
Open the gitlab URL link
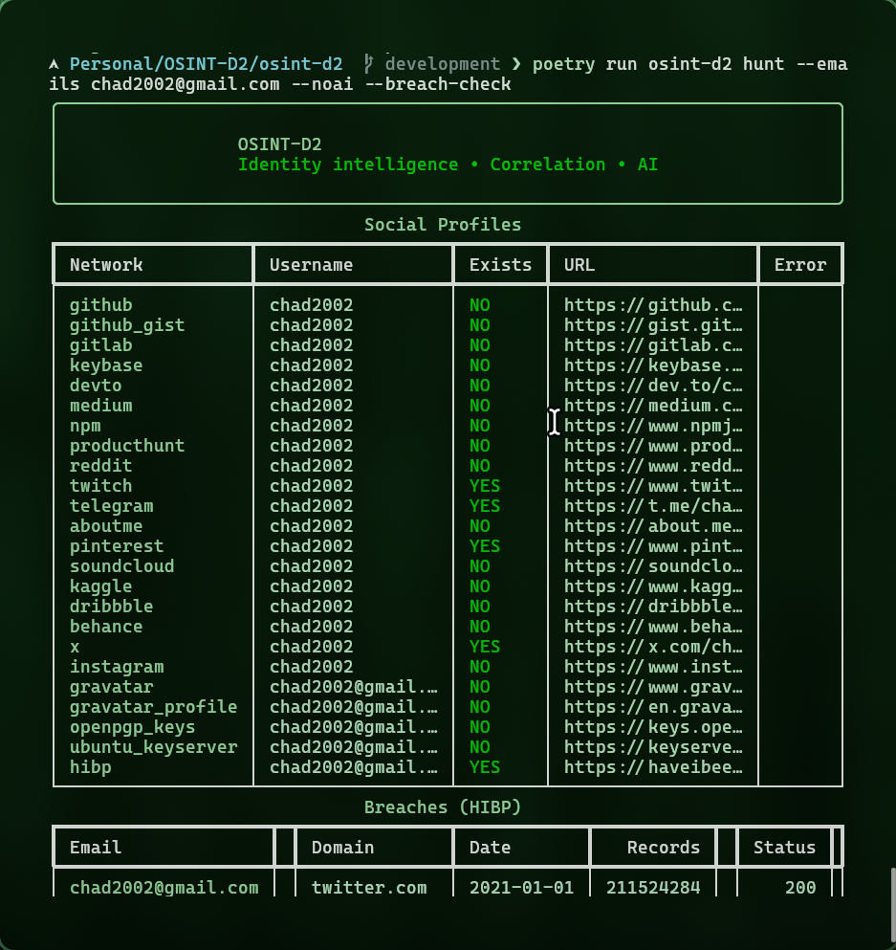653,345
